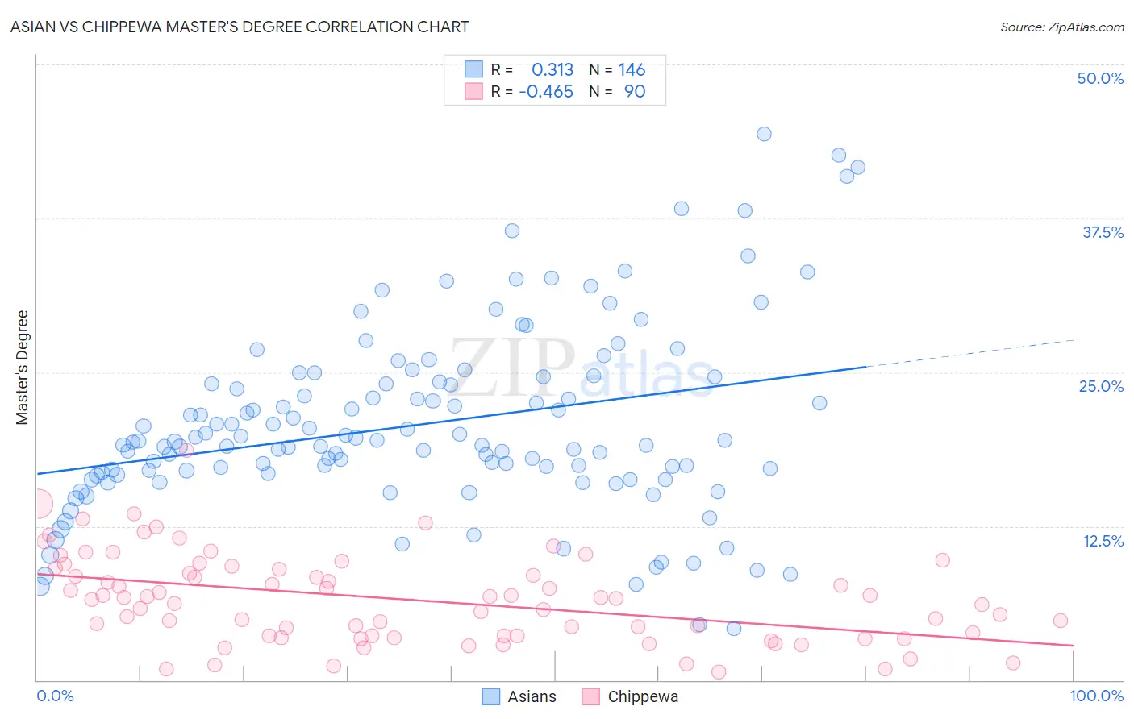Viewport: 1134px width, 719px height.
Task: Click the pink Chippewa legend swatch at bottom
Action: [591, 696]
